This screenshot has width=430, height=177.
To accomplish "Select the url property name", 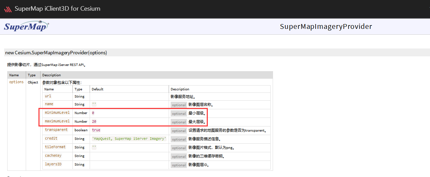I will 48,96.
